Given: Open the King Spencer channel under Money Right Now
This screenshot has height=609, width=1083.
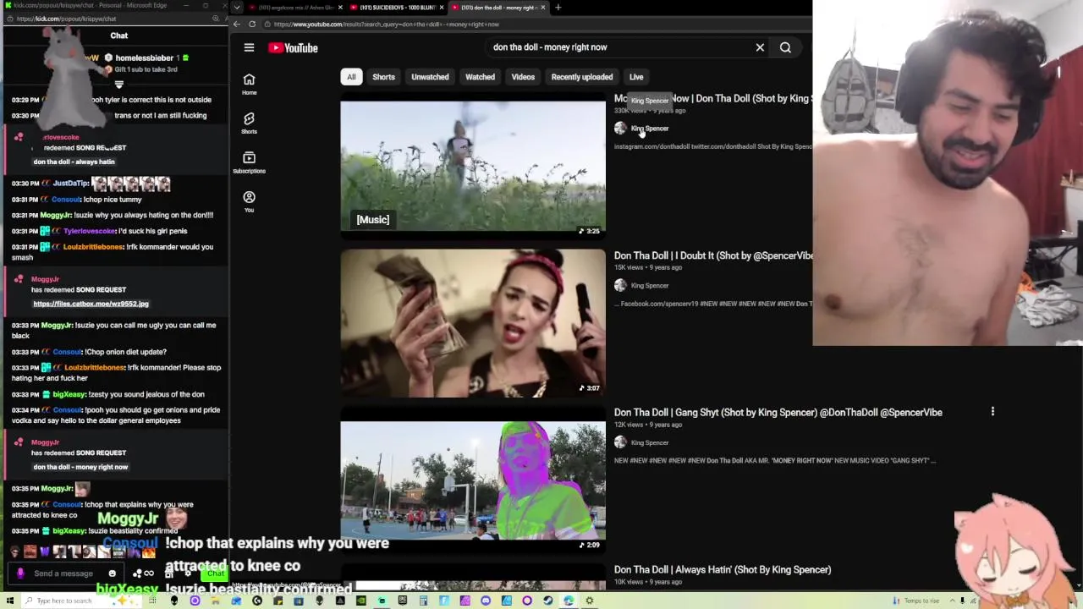Looking at the screenshot, I should (650, 129).
